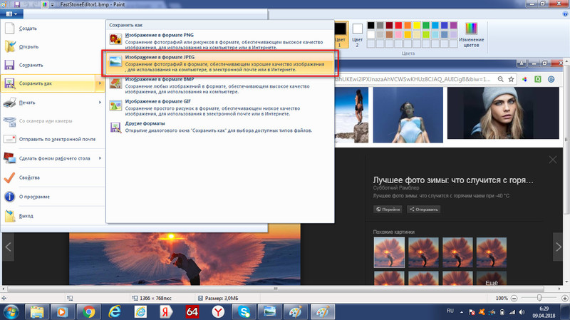Save as GIF format image
The image size is (570, 320).
[x=220, y=108]
